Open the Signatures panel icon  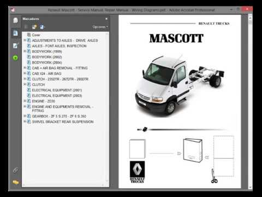click(15, 45)
